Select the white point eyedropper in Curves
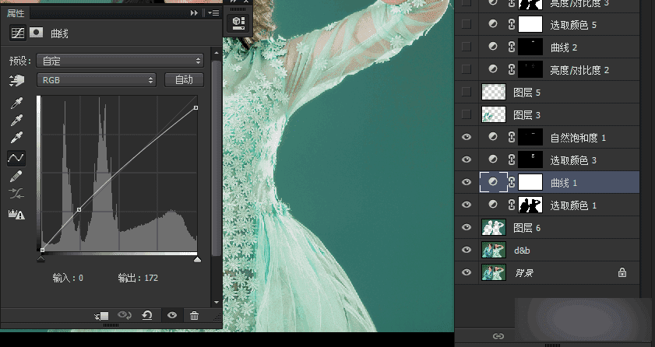This screenshot has width=655, height=347. [16, 138]
